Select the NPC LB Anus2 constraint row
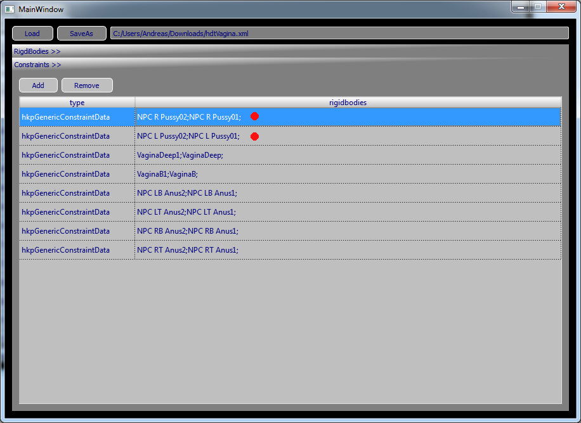Screen dimensions: 581x423 click(x=187, y=193)
